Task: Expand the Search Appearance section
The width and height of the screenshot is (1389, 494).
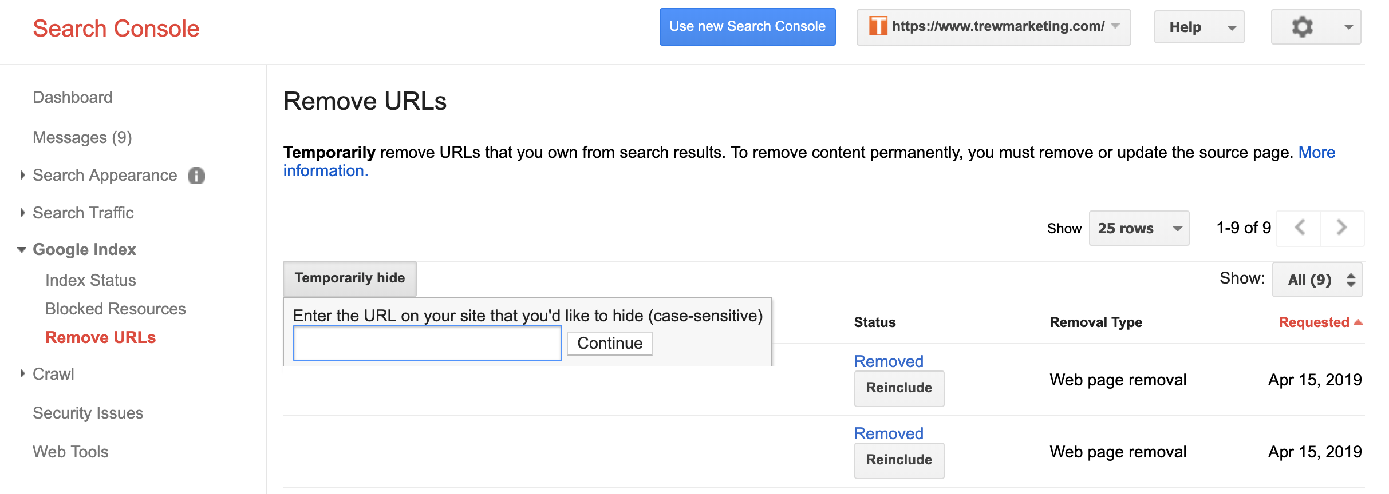Action: (x=23, y=175)
